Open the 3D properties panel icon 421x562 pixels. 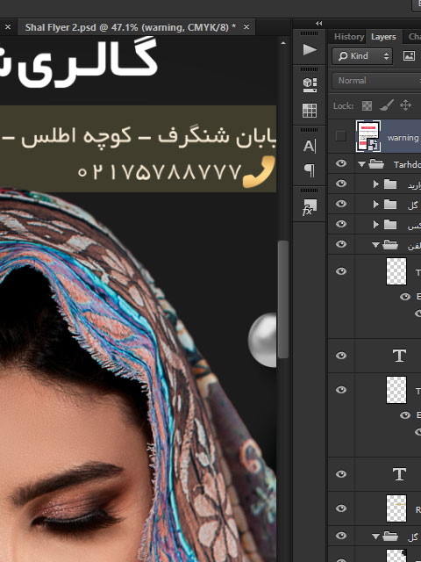(x=310, y=85)
